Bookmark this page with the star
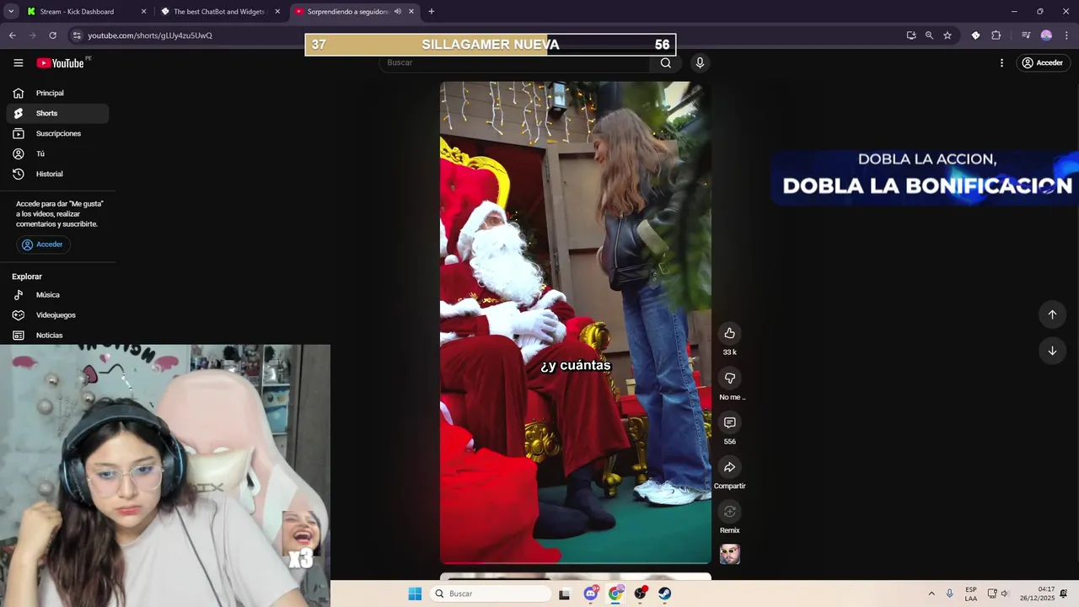This screenshot has width=1079, height=607. [947, 35]
